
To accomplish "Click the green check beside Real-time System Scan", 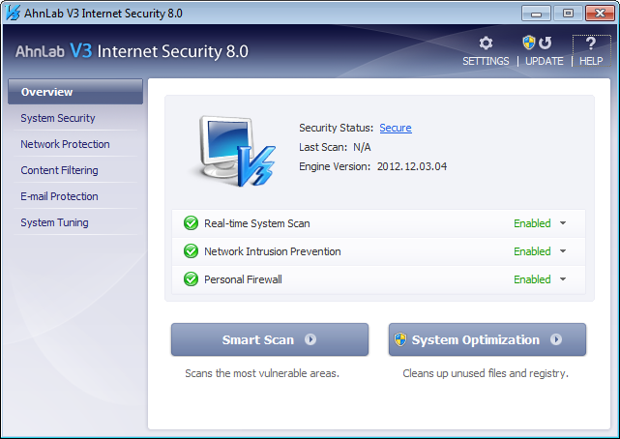I will tap(191, 223).
